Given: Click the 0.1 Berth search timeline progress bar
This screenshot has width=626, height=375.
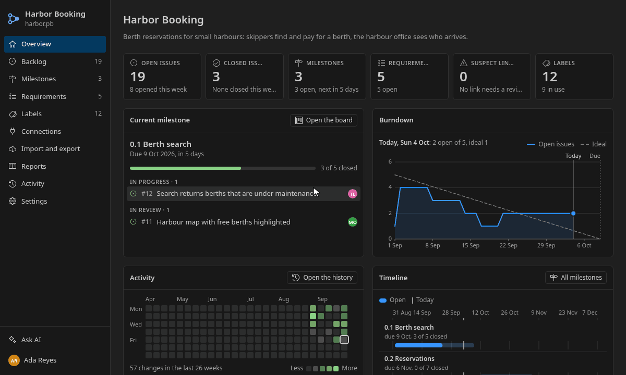Looking at the screenshot, I should pos(435,345).
